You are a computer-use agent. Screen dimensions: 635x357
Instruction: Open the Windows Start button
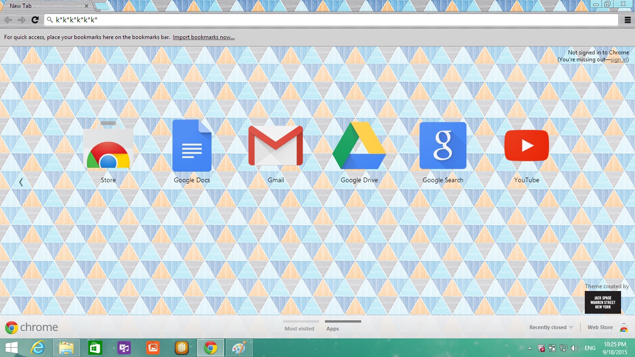[12, 348]
